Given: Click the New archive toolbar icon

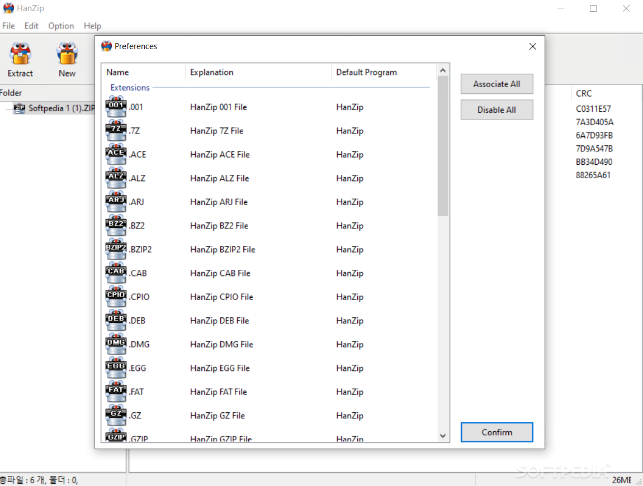Looking at the screenshot, I should pyautogui.click(x=67, y=54).
